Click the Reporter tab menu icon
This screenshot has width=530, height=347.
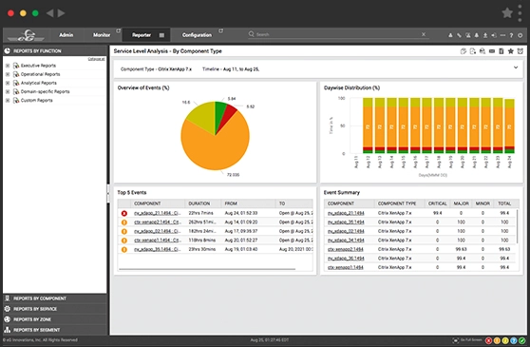point(161,35)
